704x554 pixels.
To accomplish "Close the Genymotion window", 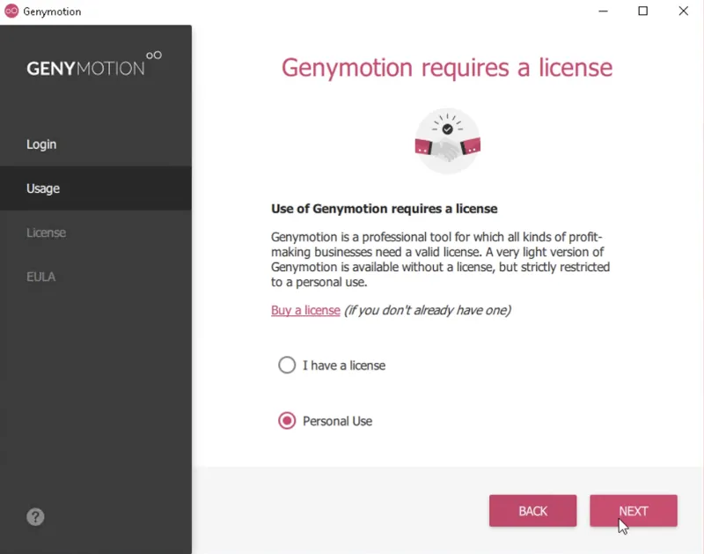I will pos(684,11).
